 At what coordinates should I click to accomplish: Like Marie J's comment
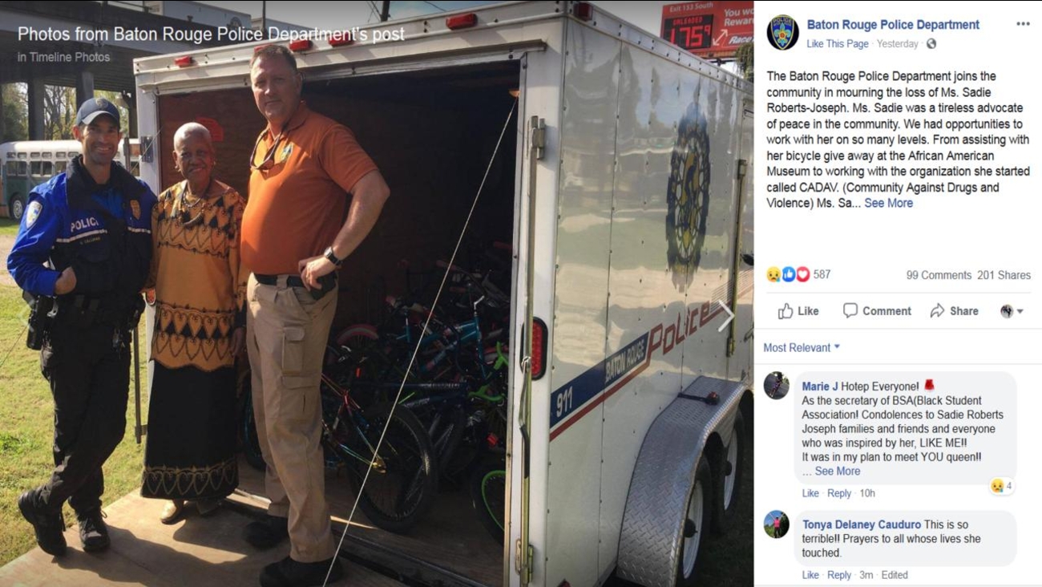pyautogui.click(x=810, y=493)
